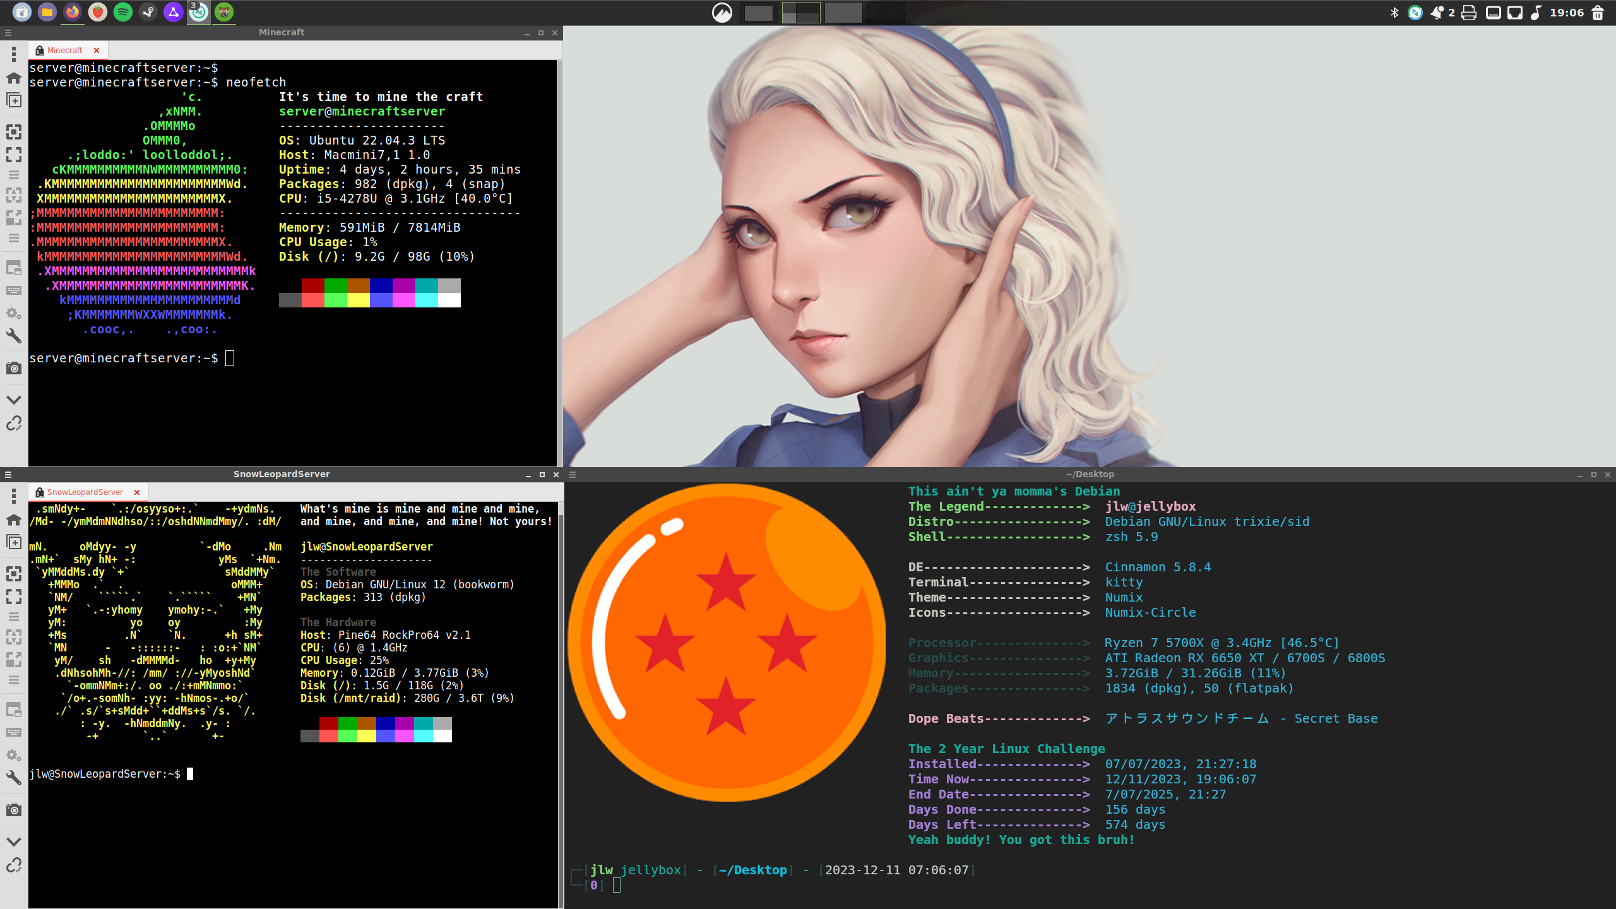
Task: Open the Minecraft window title bar menu
Action: pos(8,33)
